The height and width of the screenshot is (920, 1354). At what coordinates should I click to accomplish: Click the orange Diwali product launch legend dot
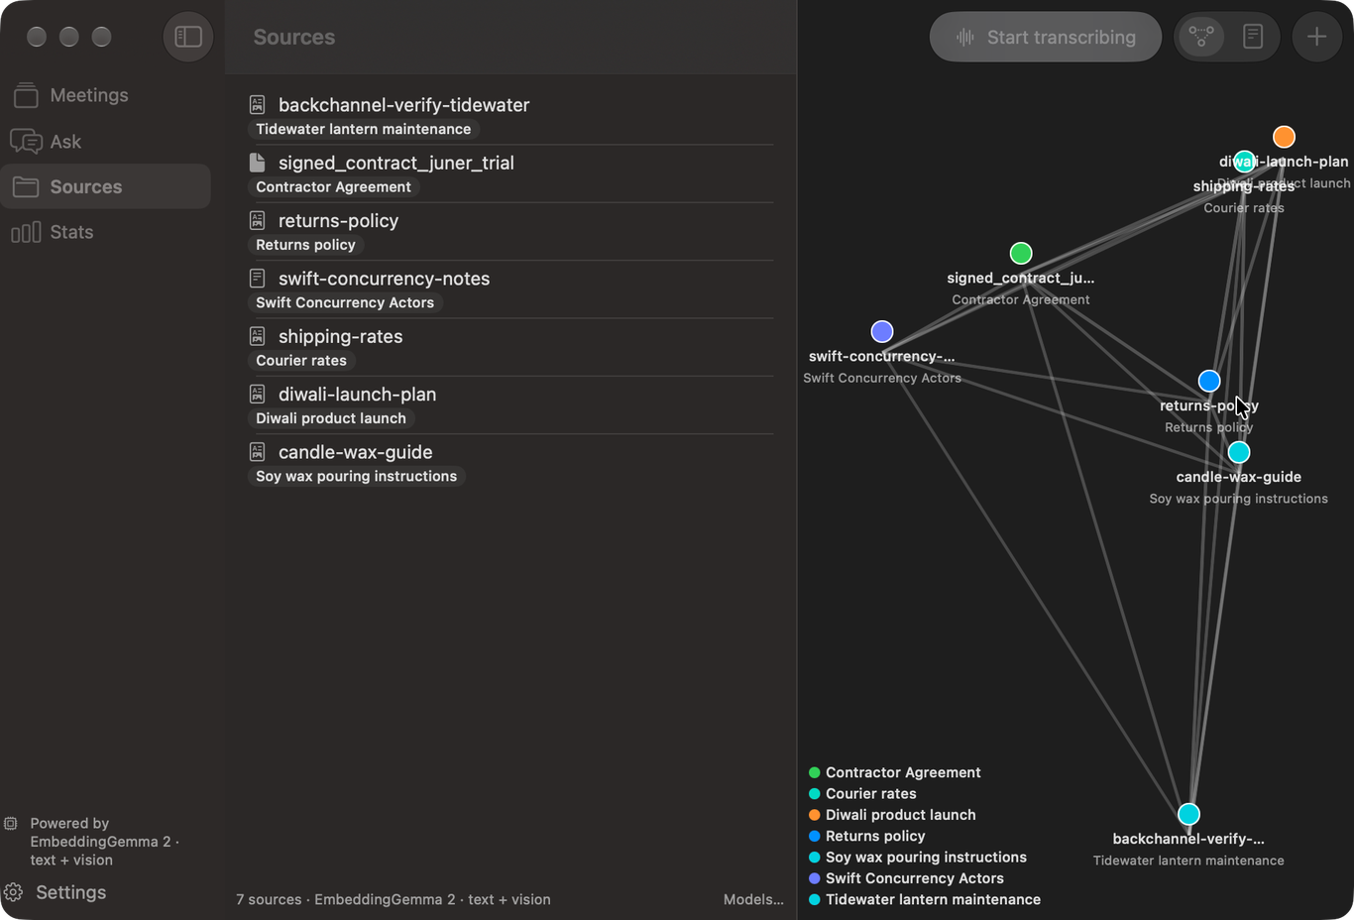(x=815, y=815)
